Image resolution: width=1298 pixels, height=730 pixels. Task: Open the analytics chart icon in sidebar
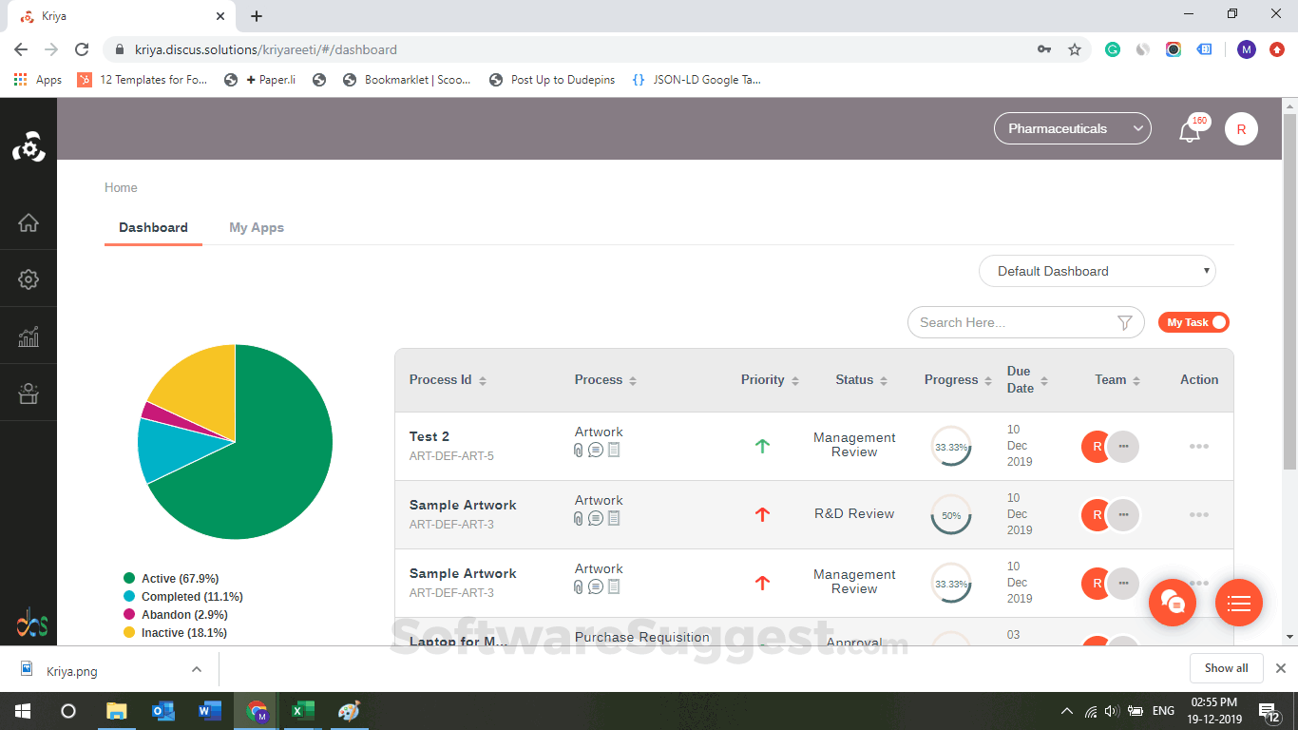point(29,336)
